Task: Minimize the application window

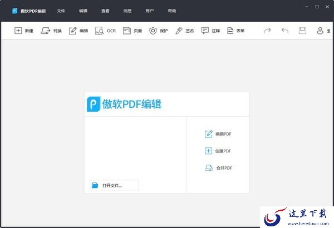Action: (307, 7)
